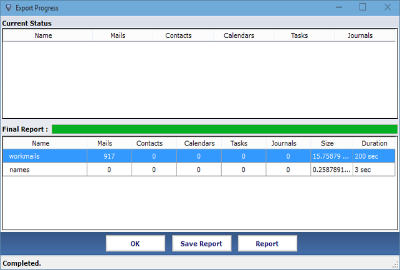Click Current Status Tasks column header
Image resolution: width=400 pixels, height=270 pixels.
click(x=304, y=35)
